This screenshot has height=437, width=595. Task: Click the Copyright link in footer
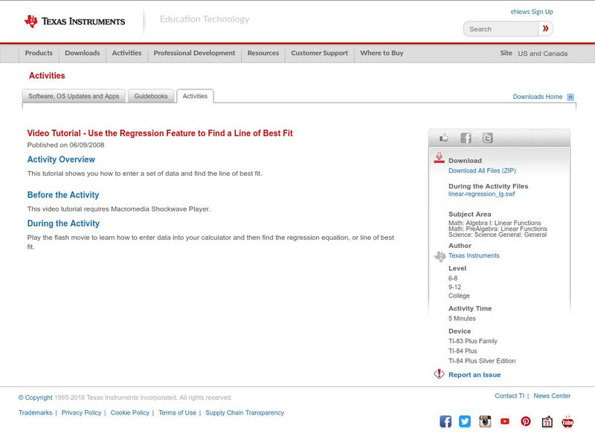(x=35, y=398)
